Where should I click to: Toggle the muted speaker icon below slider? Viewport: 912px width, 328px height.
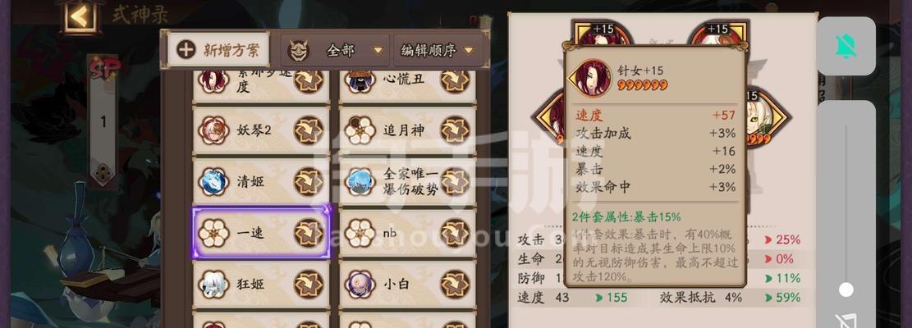(846, 321)
